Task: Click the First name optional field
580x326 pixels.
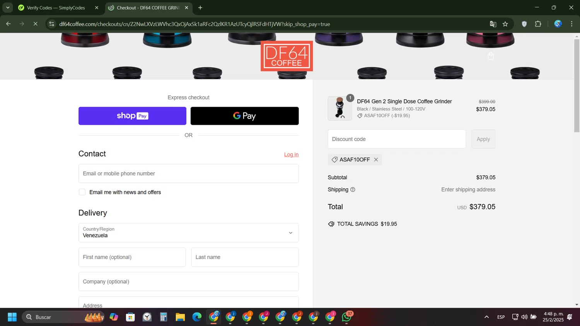Action: (x=132, y=257)
